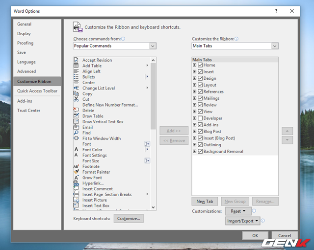Click the Delete command icon
The width and height of the screenshot is (314, 250).
[76, 110]
